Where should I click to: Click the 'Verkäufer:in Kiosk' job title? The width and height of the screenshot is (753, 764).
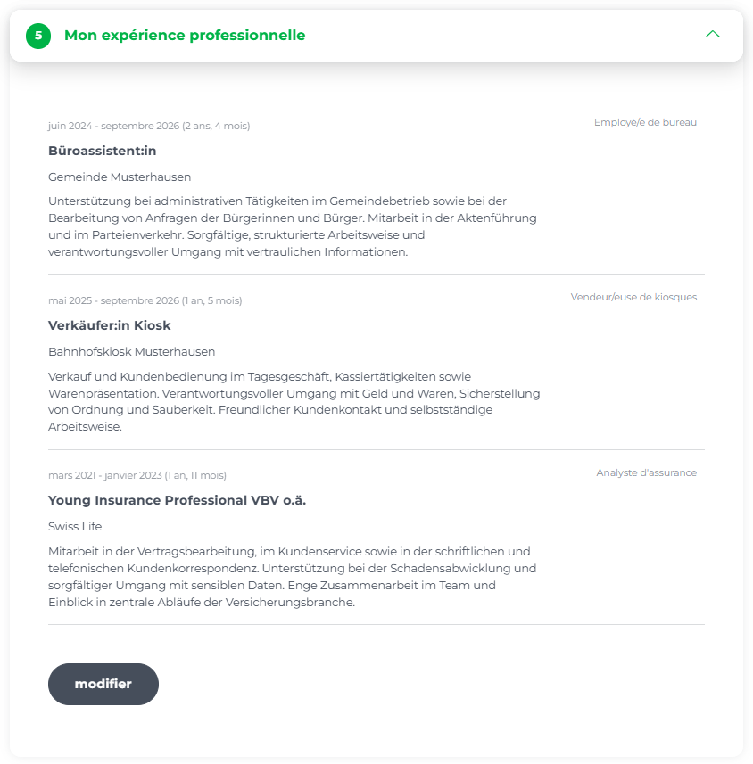[109, 325]
